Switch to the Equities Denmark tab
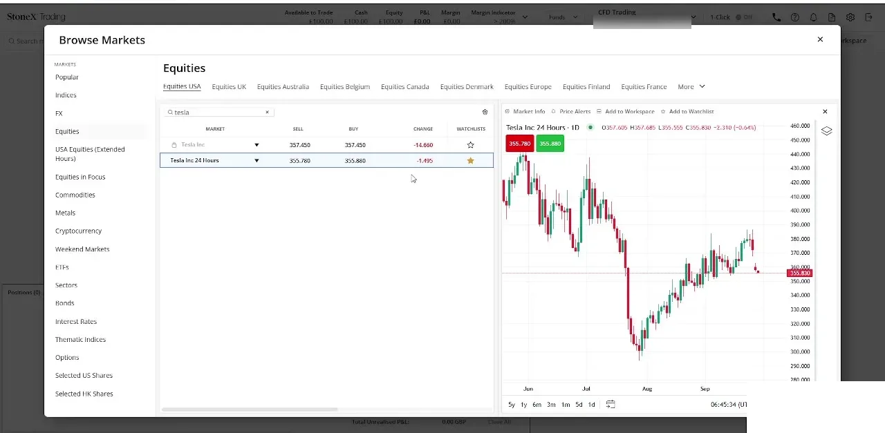Image resolution: width=885 pixels, height=433 pixels. [467, 86]
